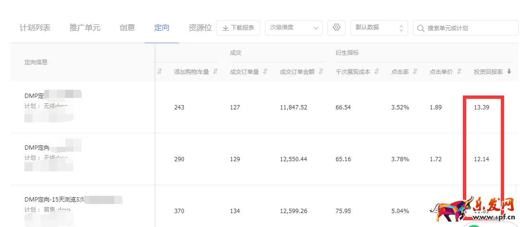
Task: Click the DMP定向-15天浏览3次 row title
Action: pos(54,199)
